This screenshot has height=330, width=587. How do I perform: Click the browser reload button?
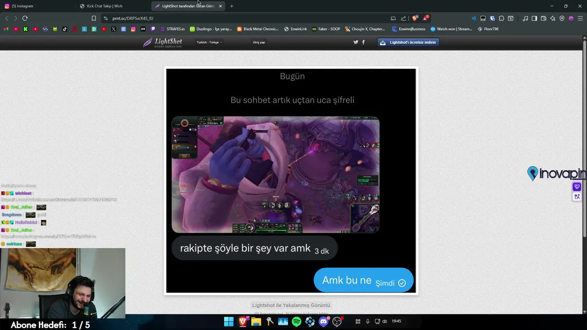click(25, 18)
